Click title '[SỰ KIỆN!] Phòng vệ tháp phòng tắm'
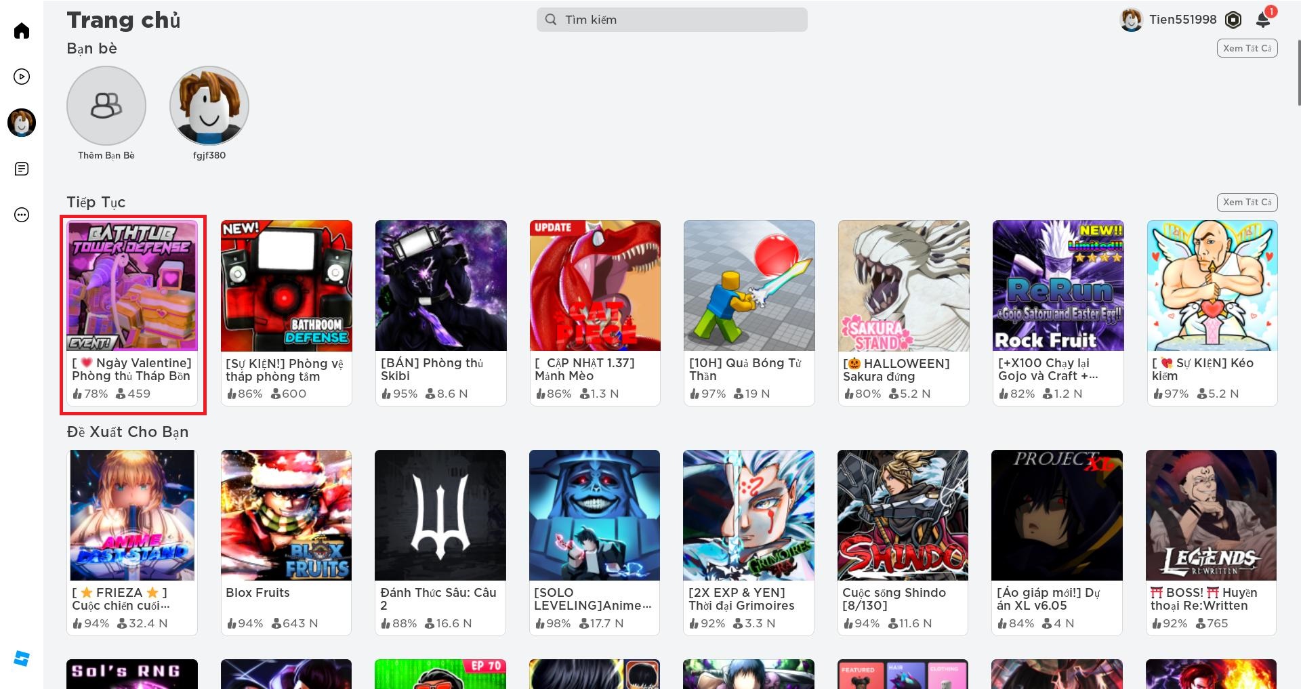Screen dimensions: 1301x689 [285, 370]
